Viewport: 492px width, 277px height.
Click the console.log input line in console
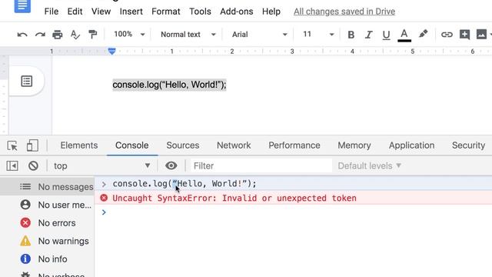184,184
